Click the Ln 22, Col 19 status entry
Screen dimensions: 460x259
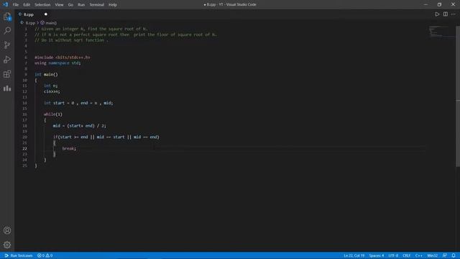pyautogui.click(x=354, y=255)
